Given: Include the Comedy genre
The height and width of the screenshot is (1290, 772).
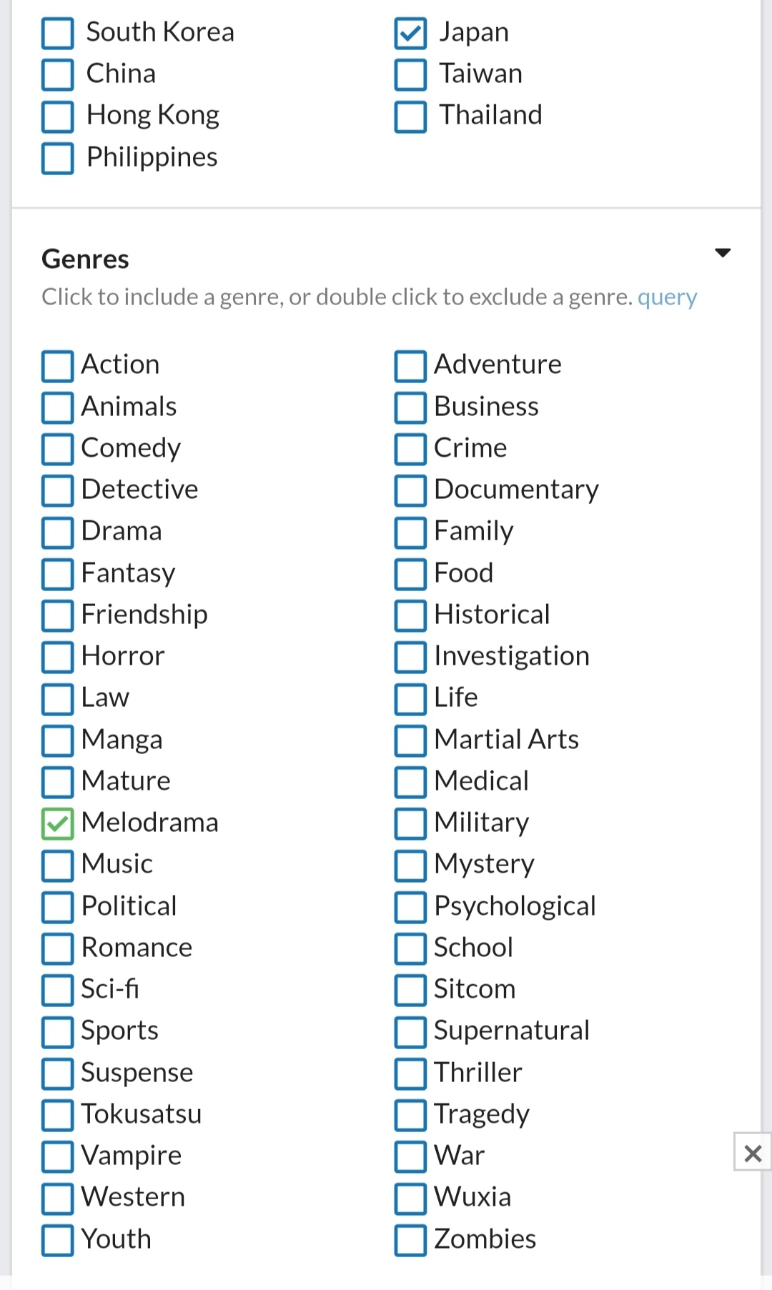Looking at the screenshot, I should 58,450.
